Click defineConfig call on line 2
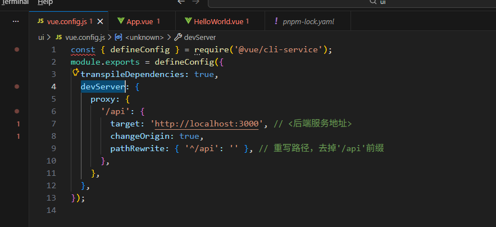Viewport: 496px width, 227px height. [x=184, y=62]
